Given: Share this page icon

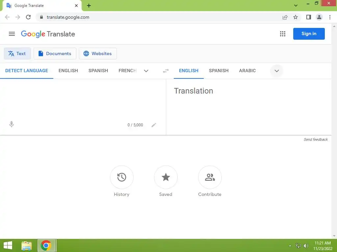Looking at the screenshot, I should coord(285,17).
